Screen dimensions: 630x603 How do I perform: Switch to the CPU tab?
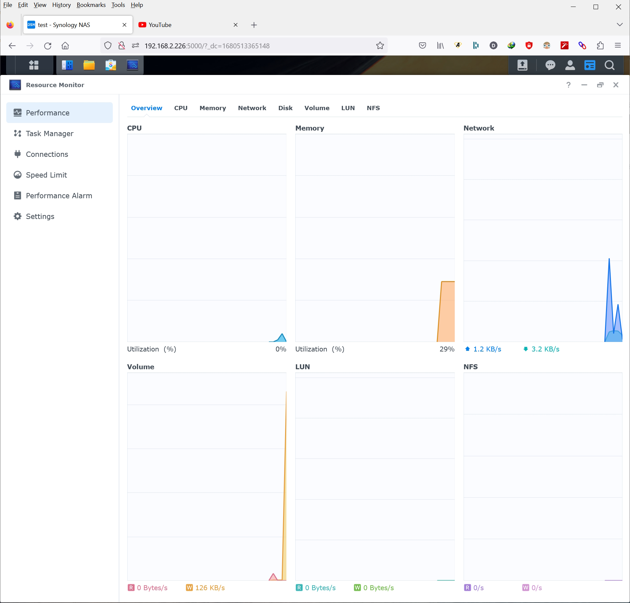181,108
